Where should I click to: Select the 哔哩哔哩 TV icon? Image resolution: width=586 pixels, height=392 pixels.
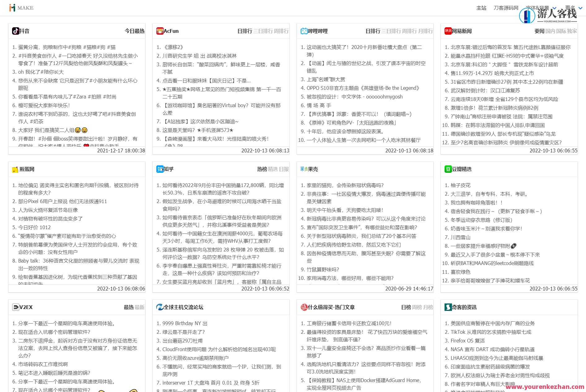[304, 31]
